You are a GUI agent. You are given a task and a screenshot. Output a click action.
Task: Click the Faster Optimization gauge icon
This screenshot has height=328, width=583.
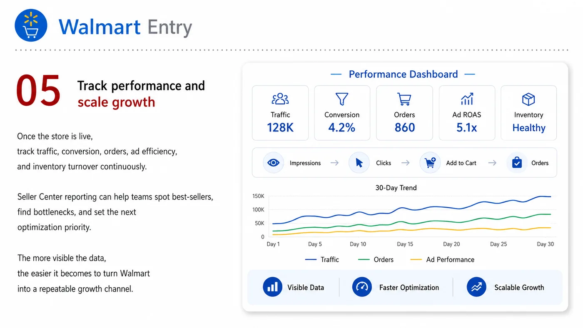click(x=362, y=287)
